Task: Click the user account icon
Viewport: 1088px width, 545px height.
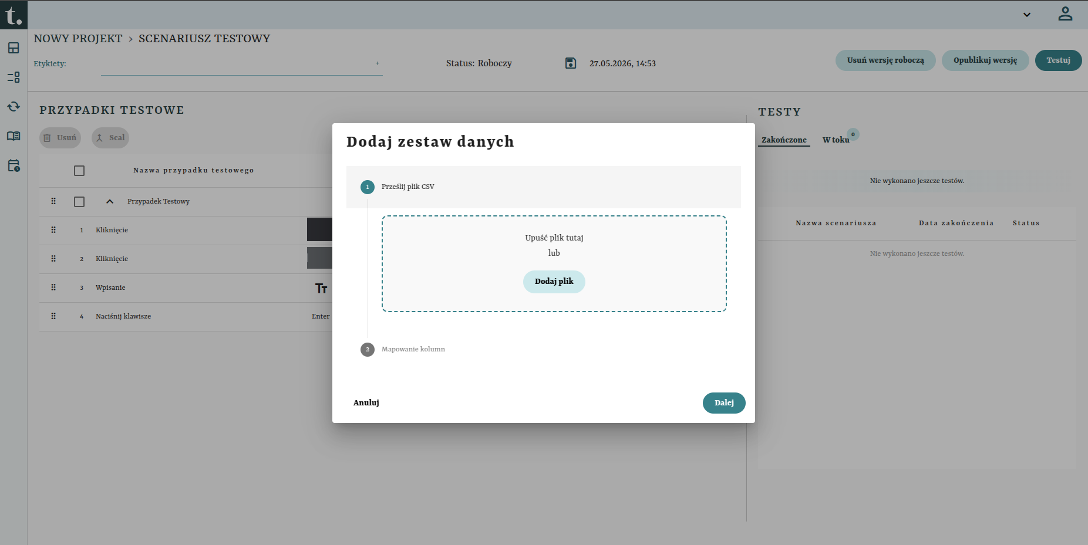Action: (1065, 14)
